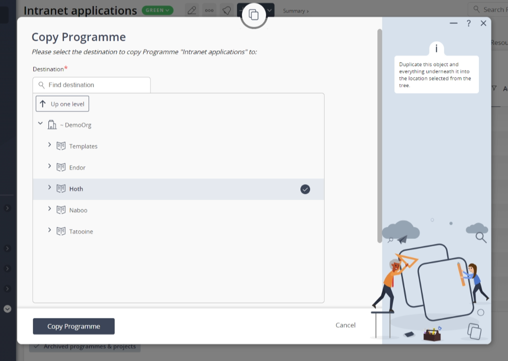Click the tag icon in the header
508x361 pixels.
[x=227, y=10]
